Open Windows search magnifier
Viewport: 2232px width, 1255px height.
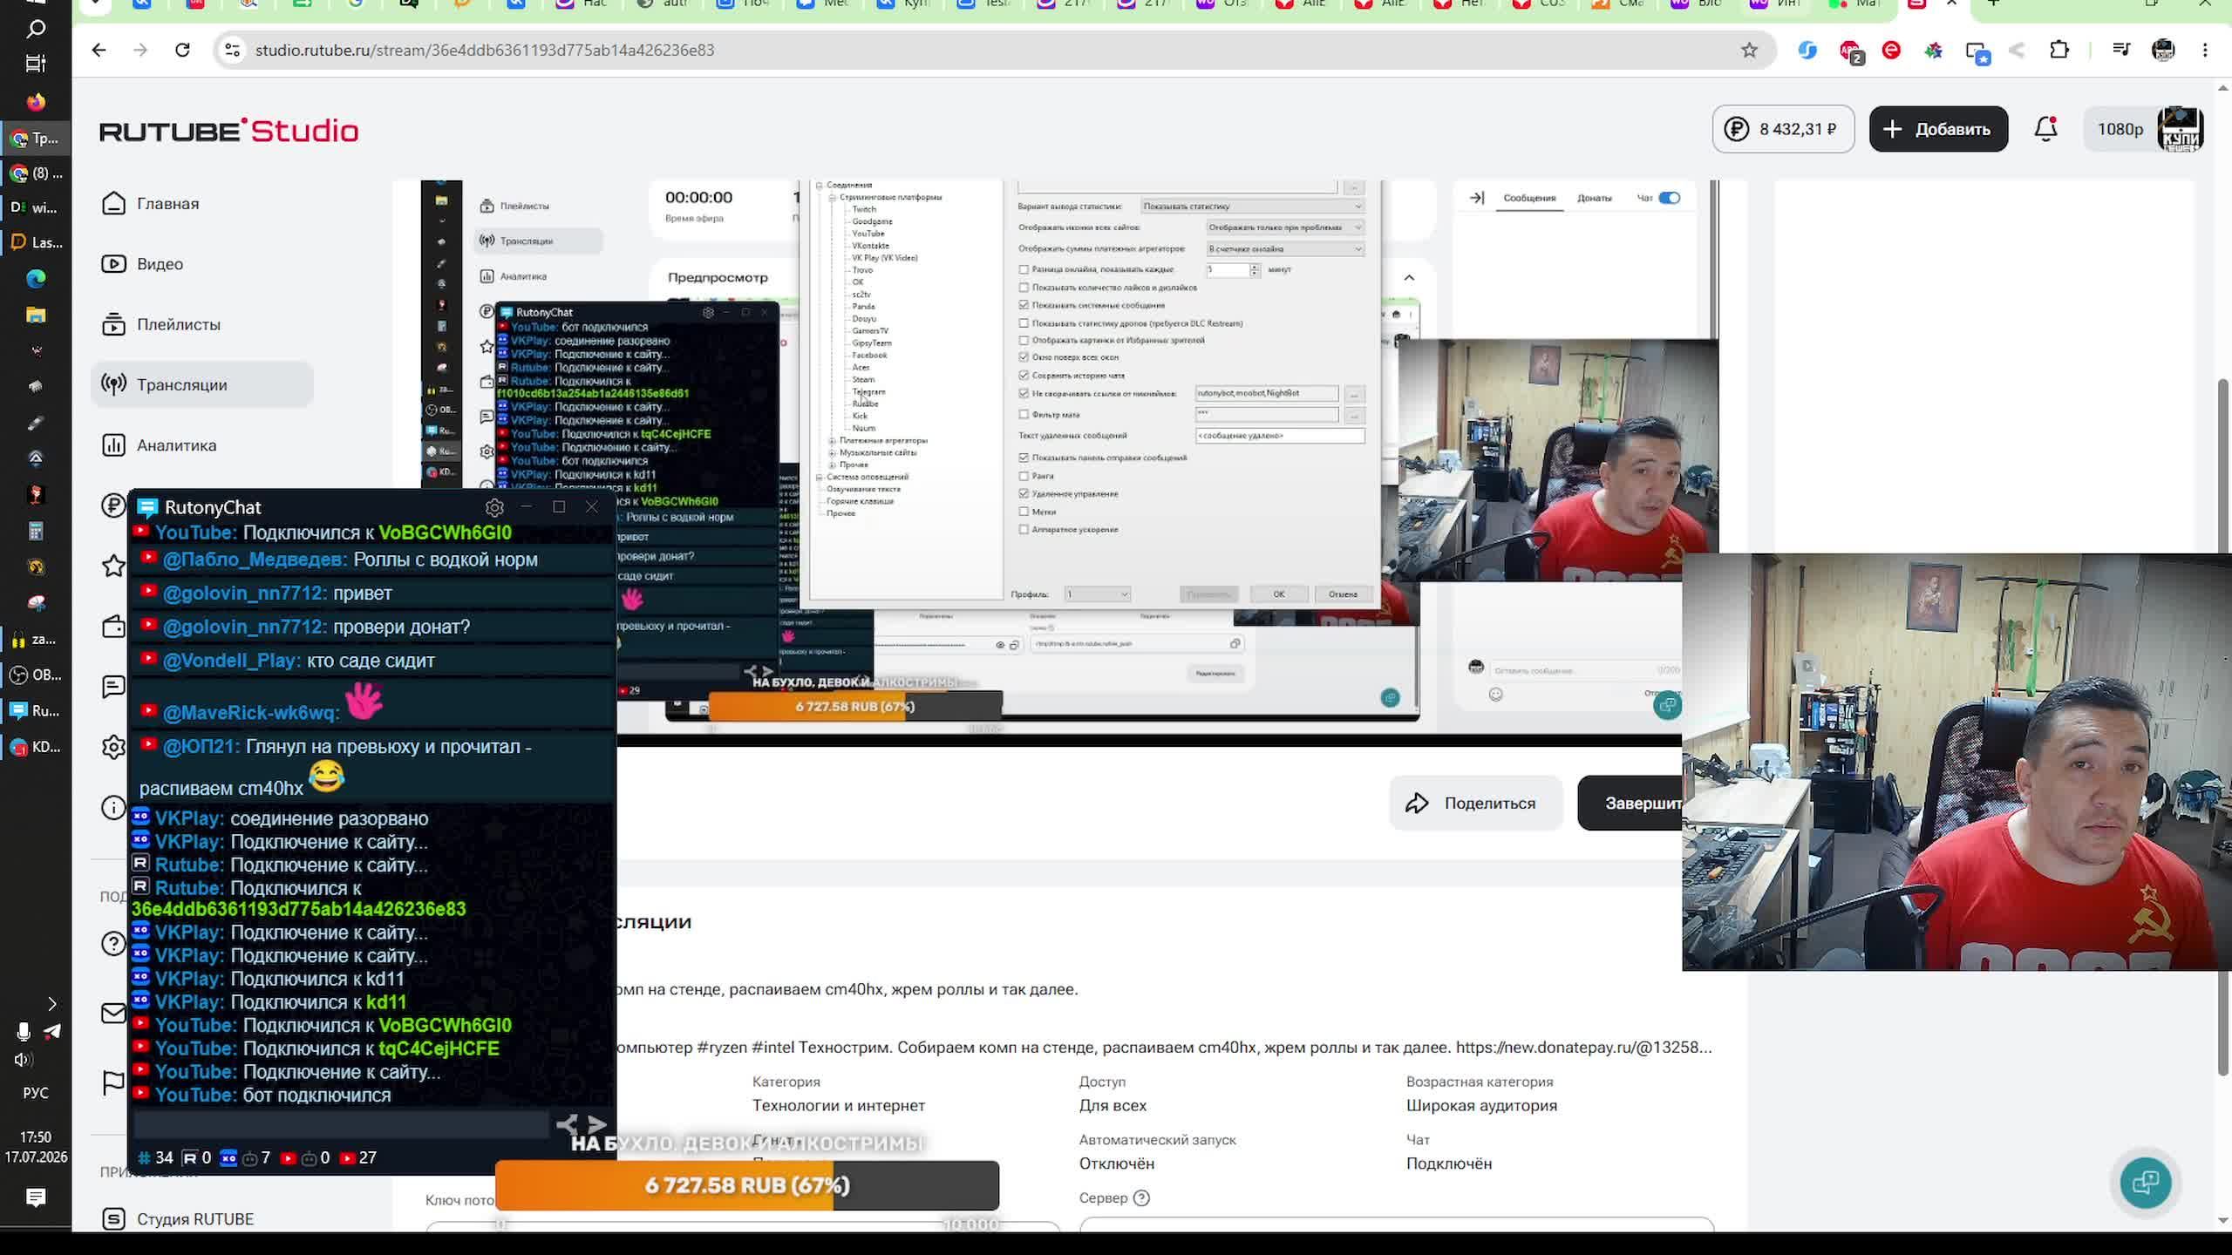[36, 29]
